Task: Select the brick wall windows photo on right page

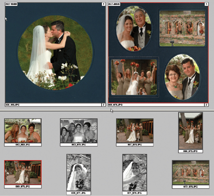Action: (182, 28)
